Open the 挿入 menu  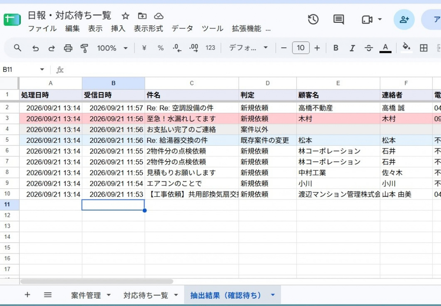(118, 29)
